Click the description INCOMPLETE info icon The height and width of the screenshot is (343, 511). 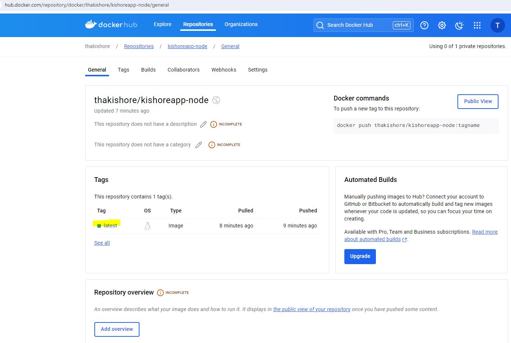(214, 124)
